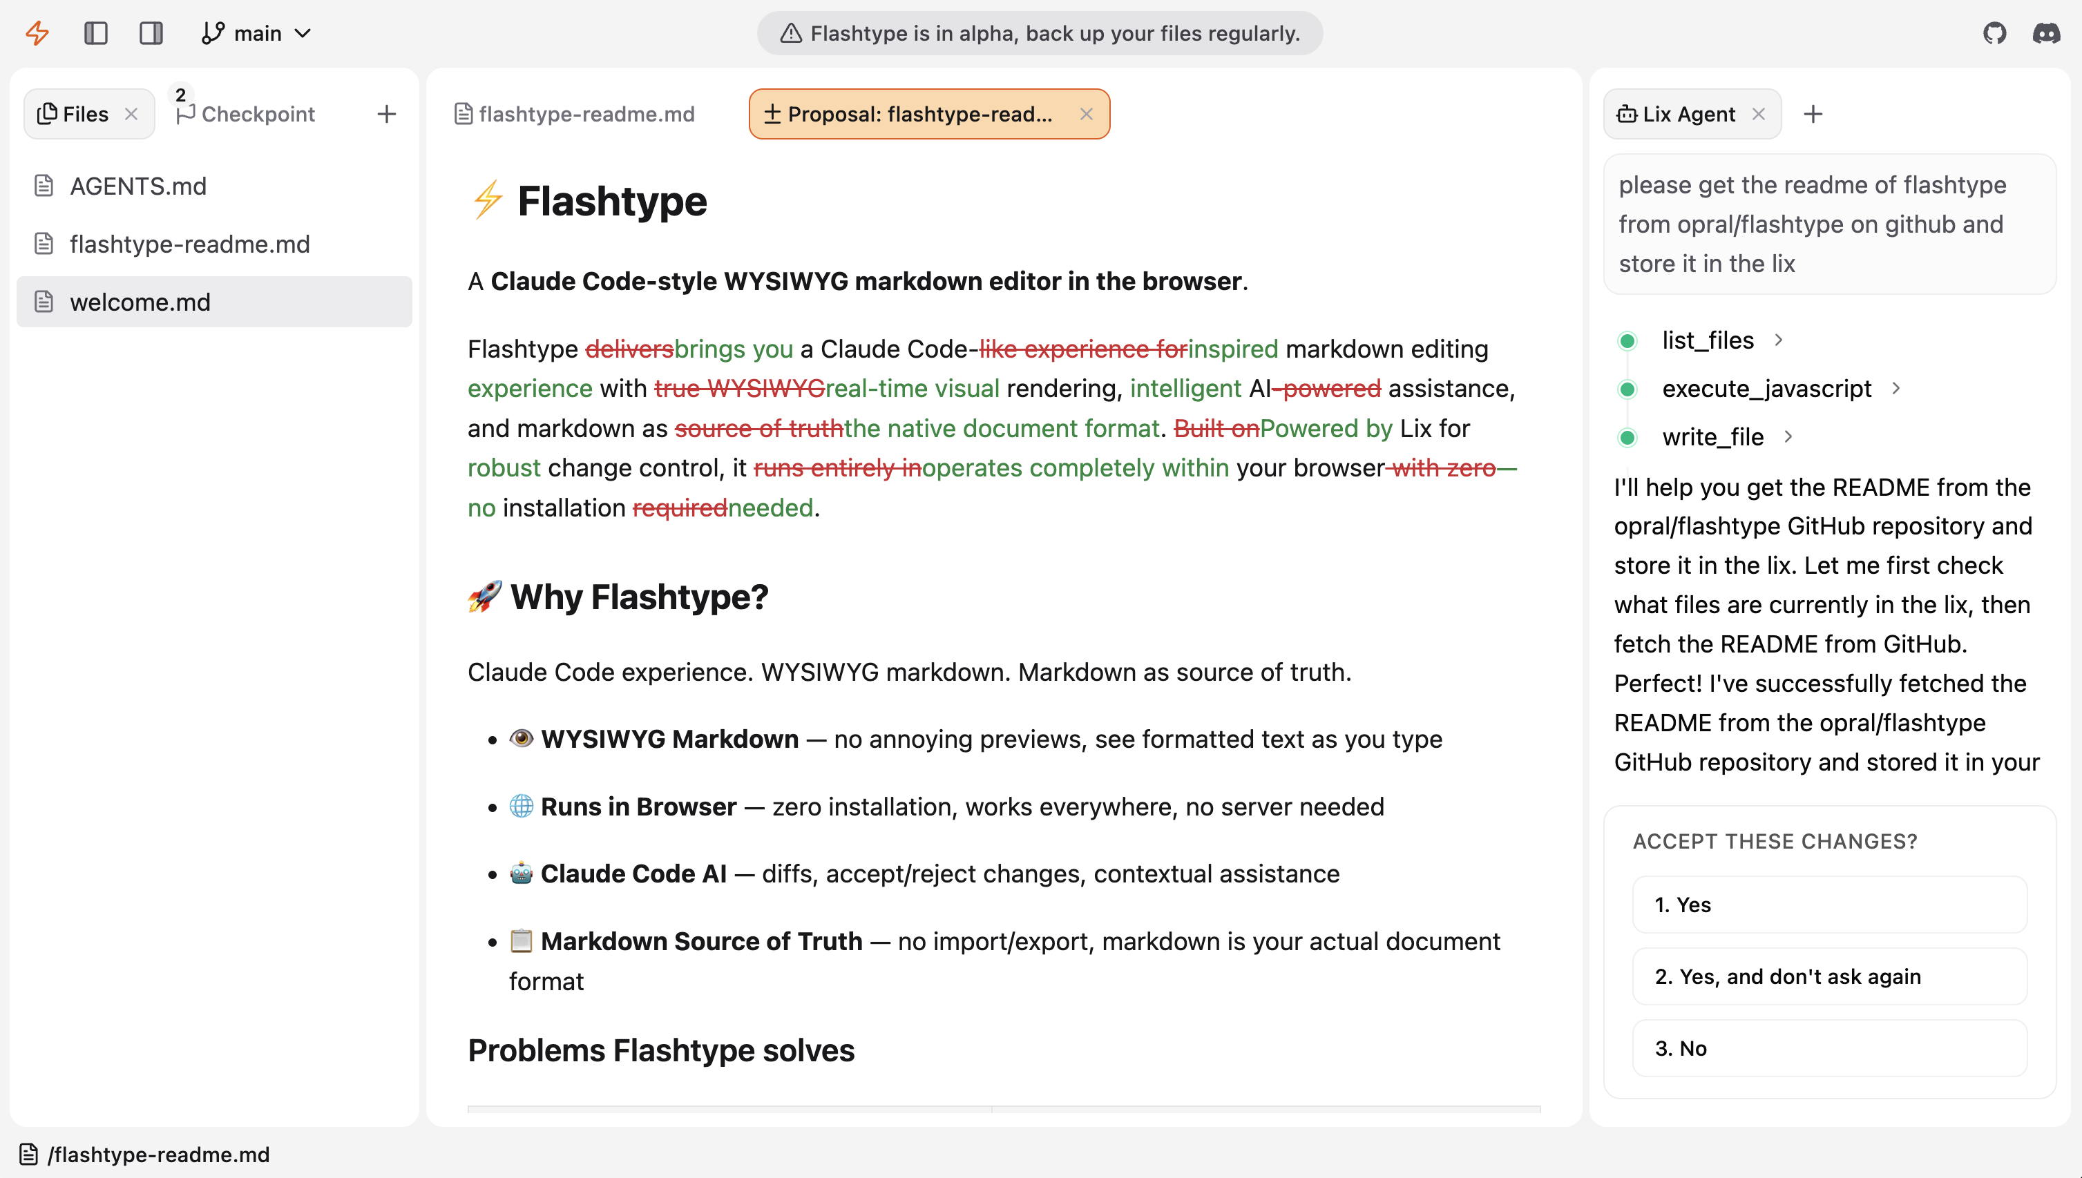Expand the list_files tool call details

[1710, 340]
